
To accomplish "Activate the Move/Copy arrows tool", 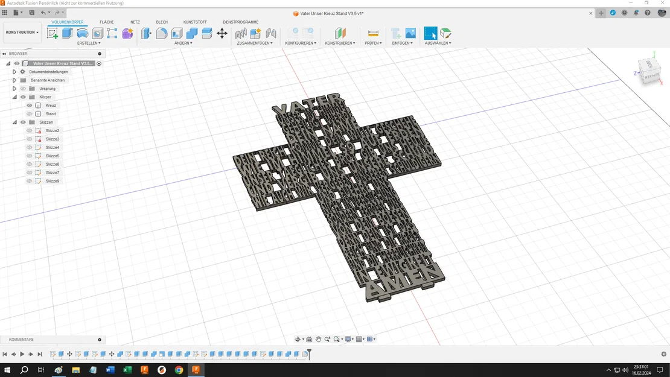I will (x=222, y=34).
